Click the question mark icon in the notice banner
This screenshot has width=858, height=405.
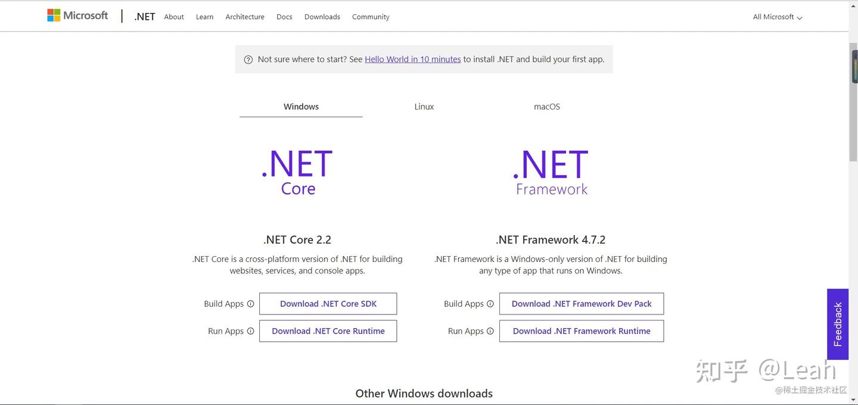point(248,59)
